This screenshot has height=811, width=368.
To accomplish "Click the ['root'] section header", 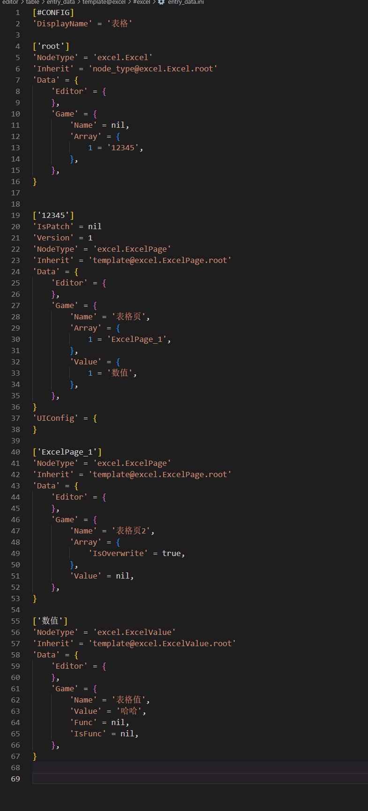I will pyautogui.click(x=51, y=46).
